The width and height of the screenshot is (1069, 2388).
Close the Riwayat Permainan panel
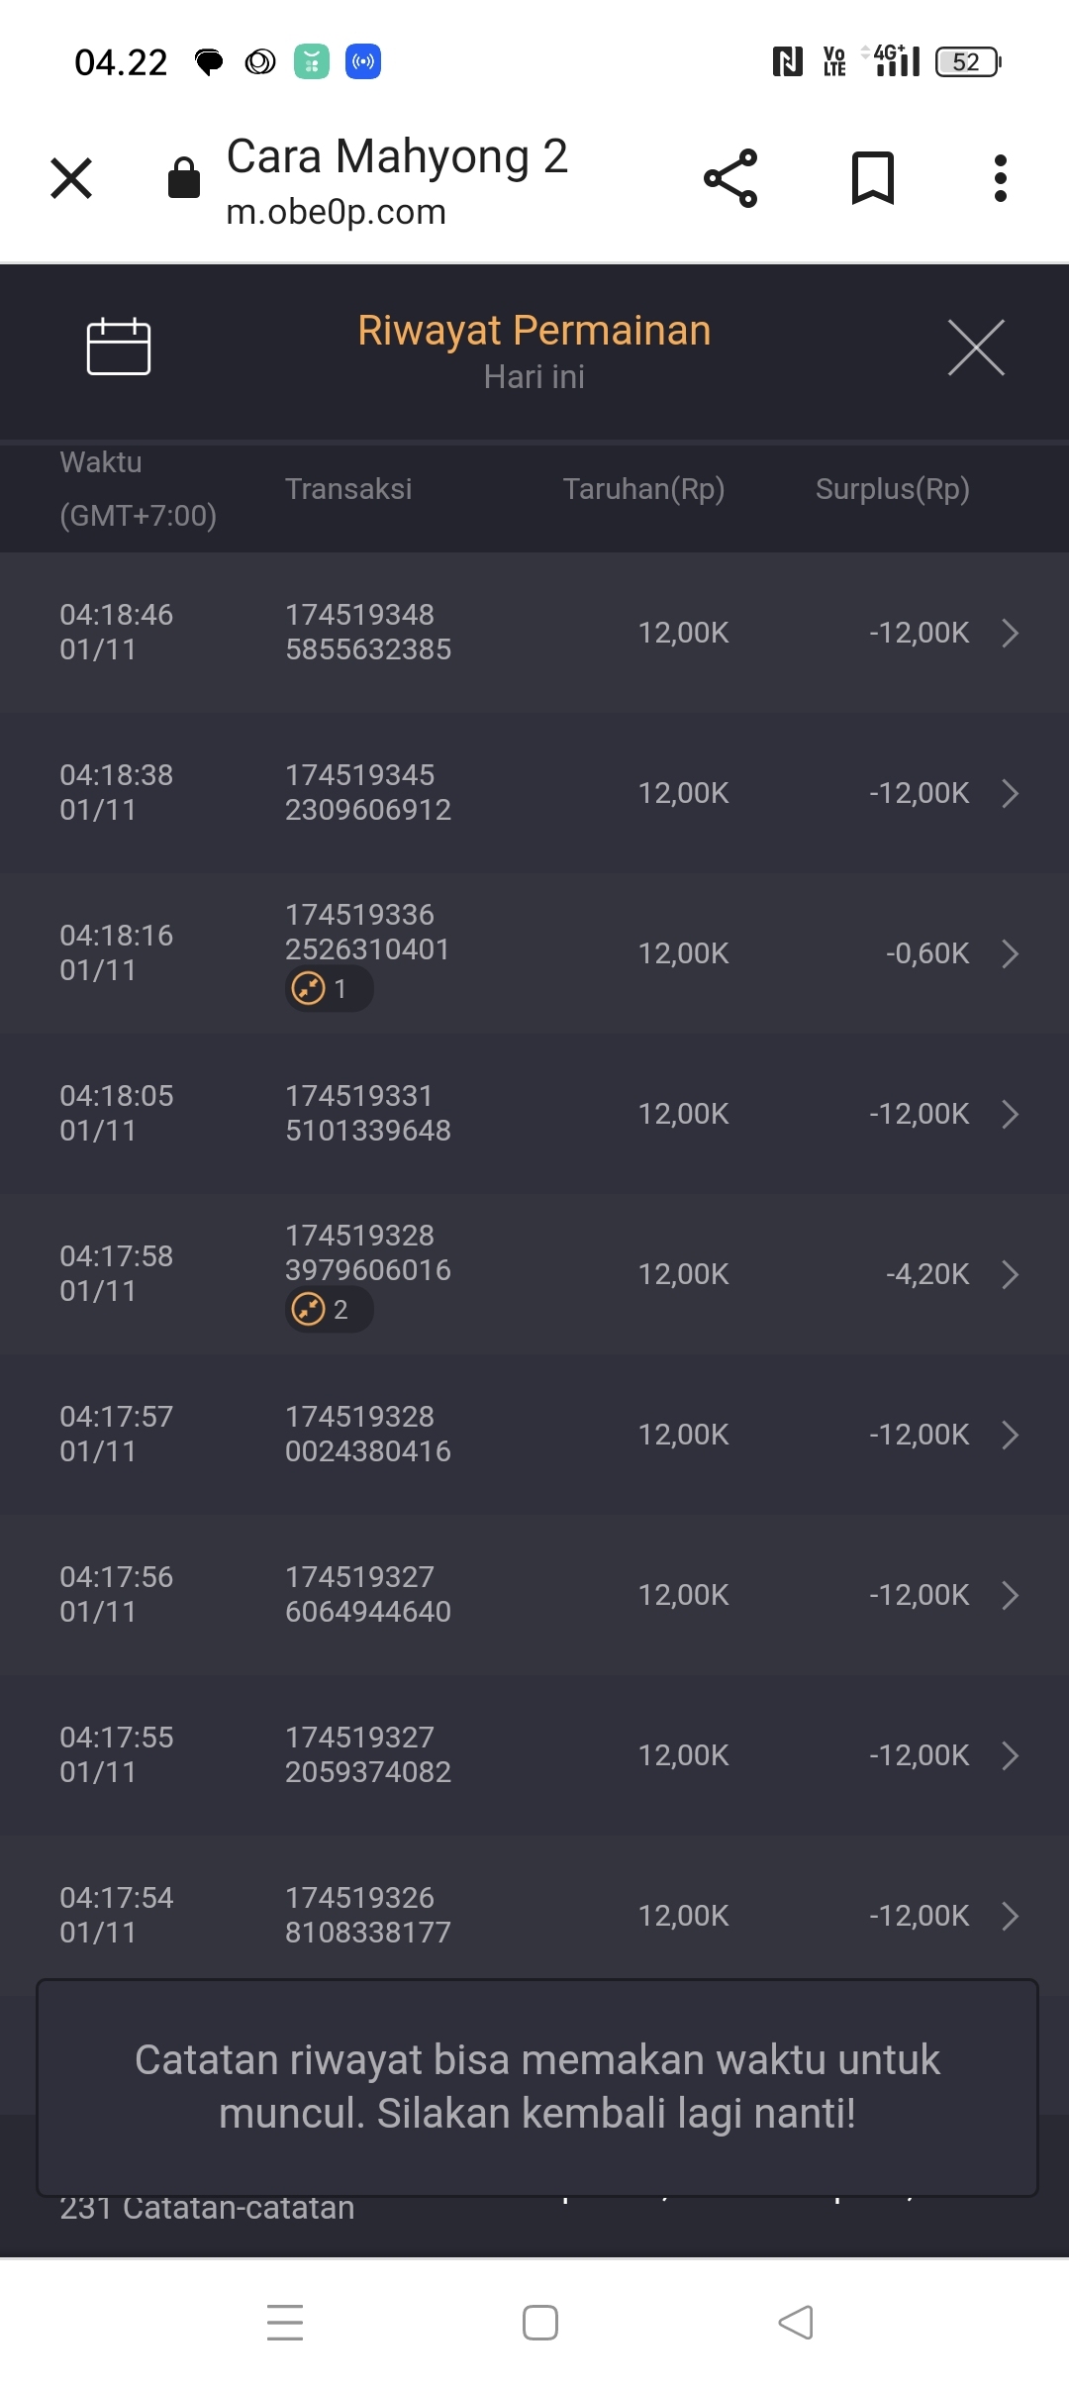point(976,348)
